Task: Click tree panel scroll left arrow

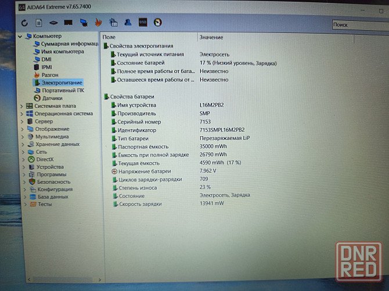Action: point(29,279)
